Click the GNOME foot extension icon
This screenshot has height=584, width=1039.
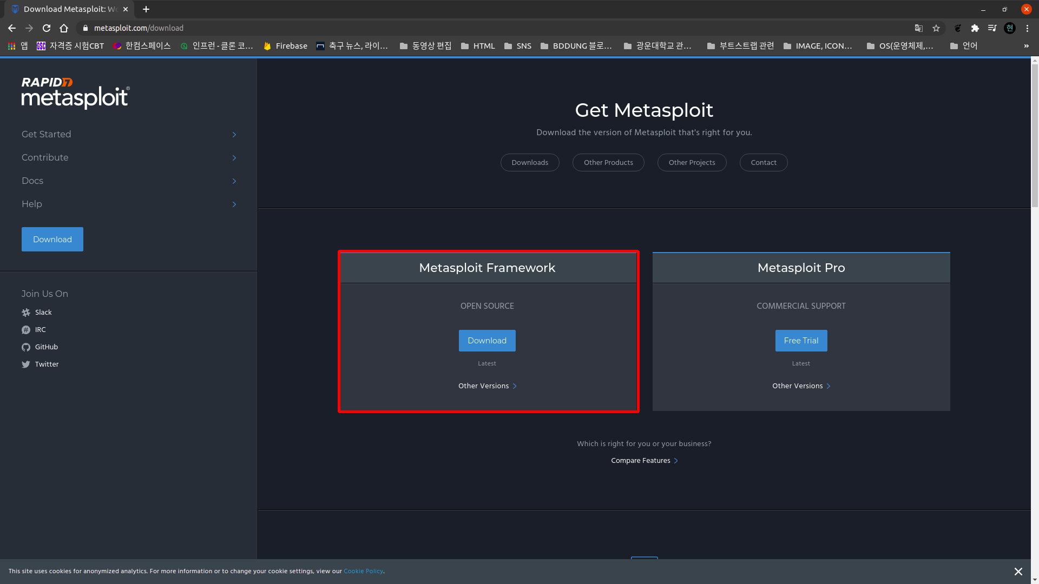pos(958,28)
